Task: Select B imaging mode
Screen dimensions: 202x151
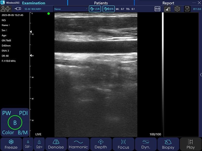Action: click(15, 123)
